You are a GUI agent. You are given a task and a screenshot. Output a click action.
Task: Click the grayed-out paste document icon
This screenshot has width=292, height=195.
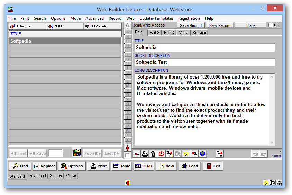coord(178,154)
